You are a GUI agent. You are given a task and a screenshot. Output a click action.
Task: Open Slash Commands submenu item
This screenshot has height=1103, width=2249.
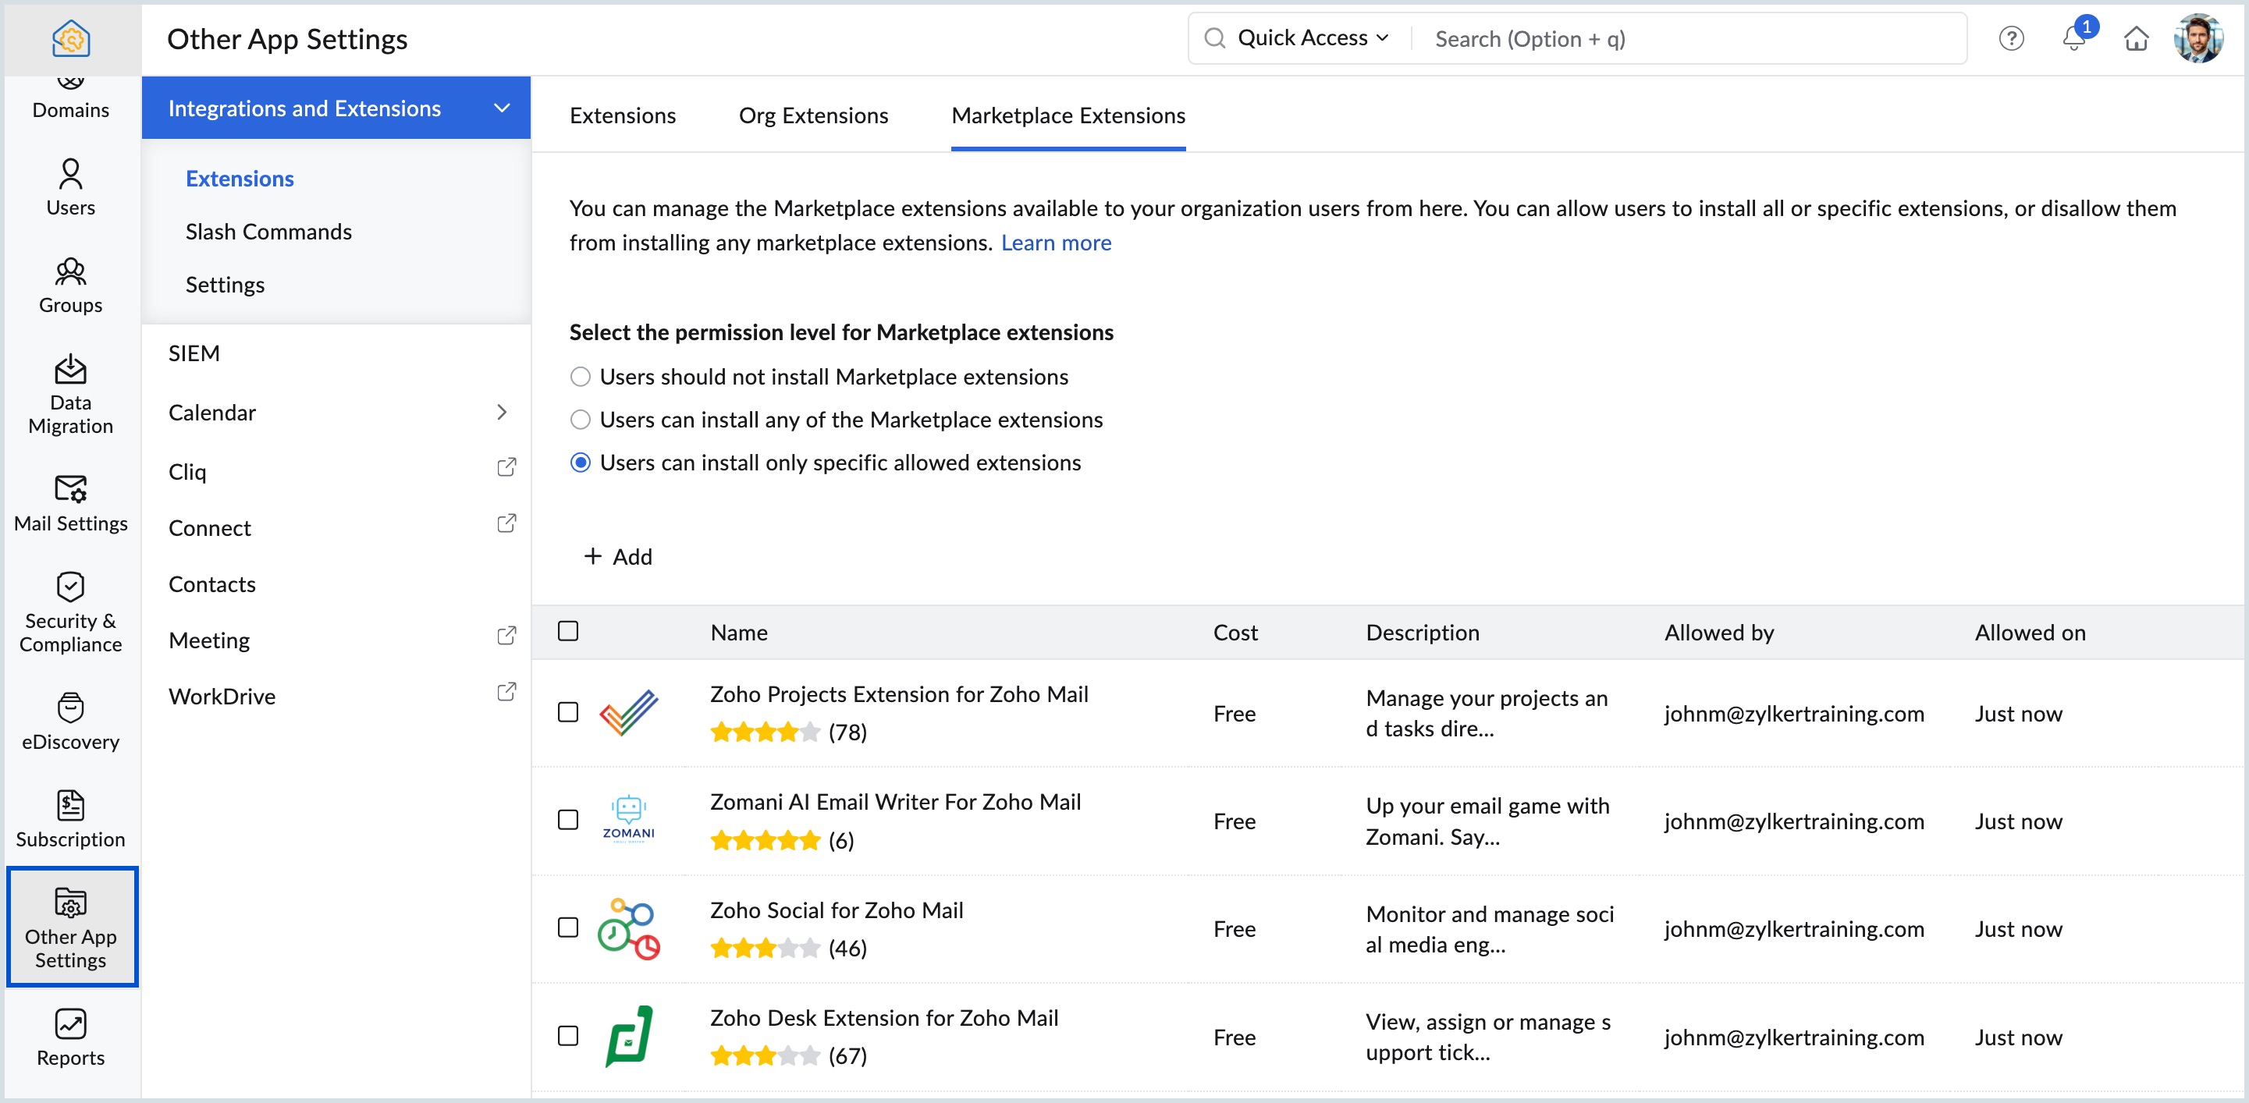[x=269, y=231]
